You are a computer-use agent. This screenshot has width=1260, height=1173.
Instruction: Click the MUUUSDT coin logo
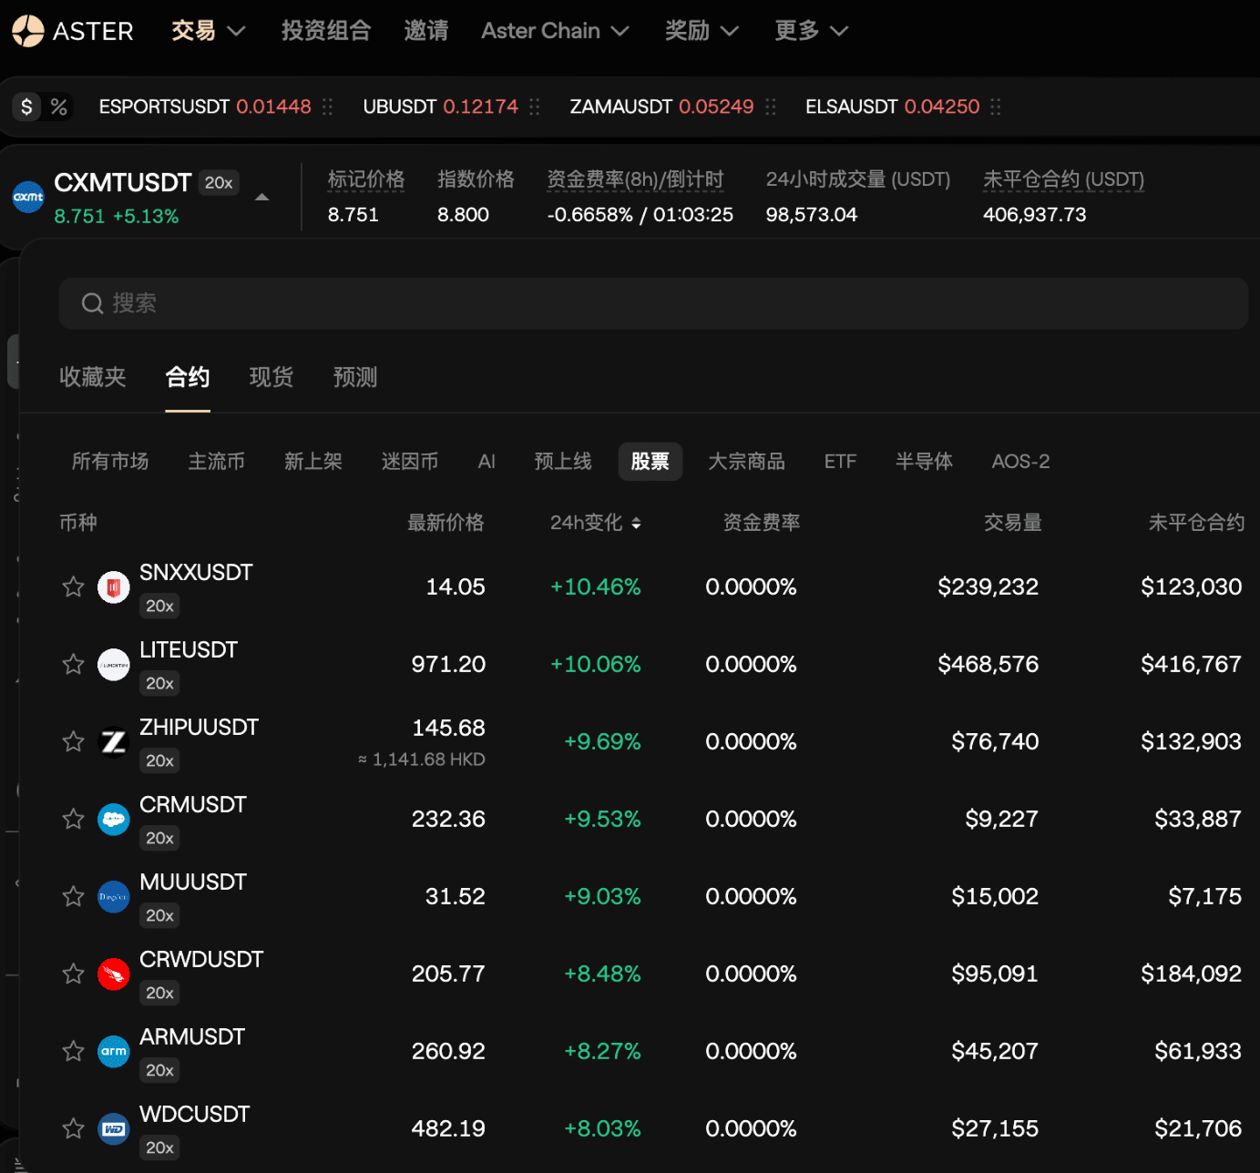(114, 897)
